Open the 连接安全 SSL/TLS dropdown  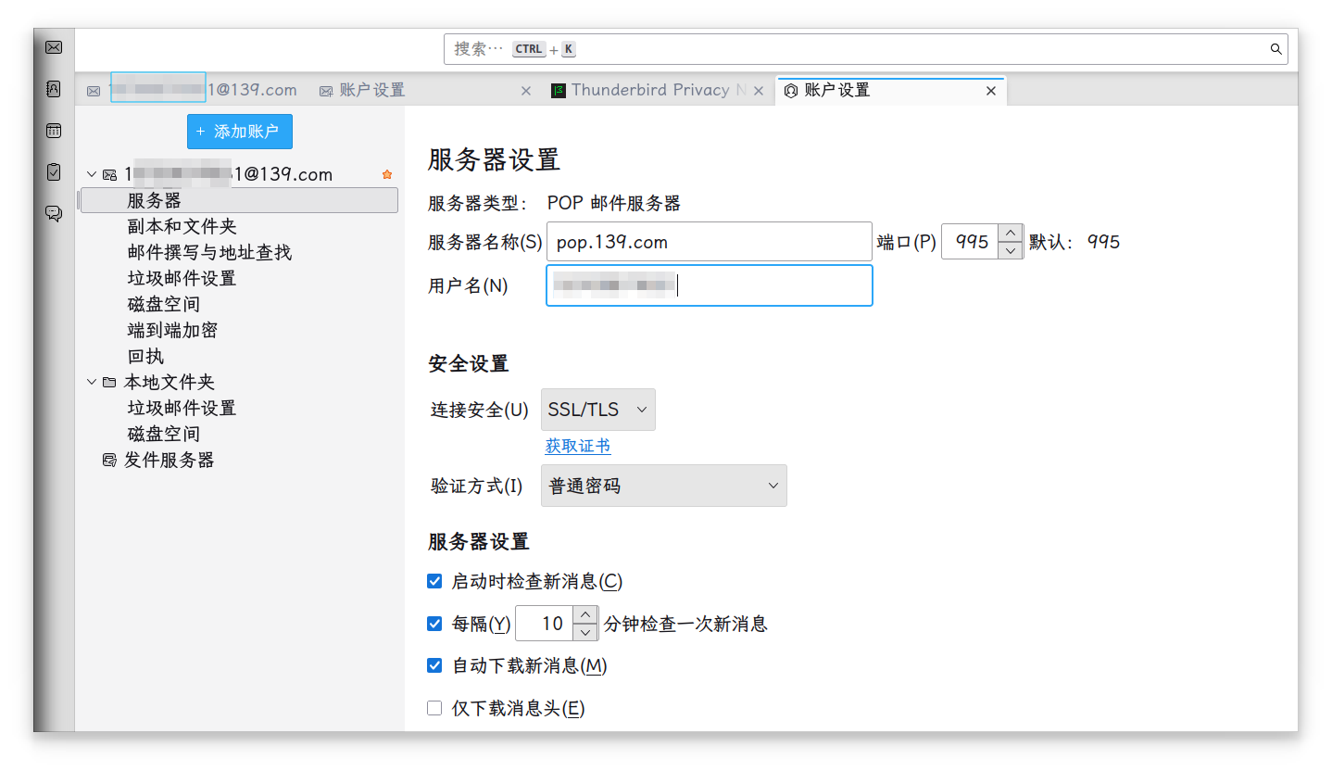point(598,410)
